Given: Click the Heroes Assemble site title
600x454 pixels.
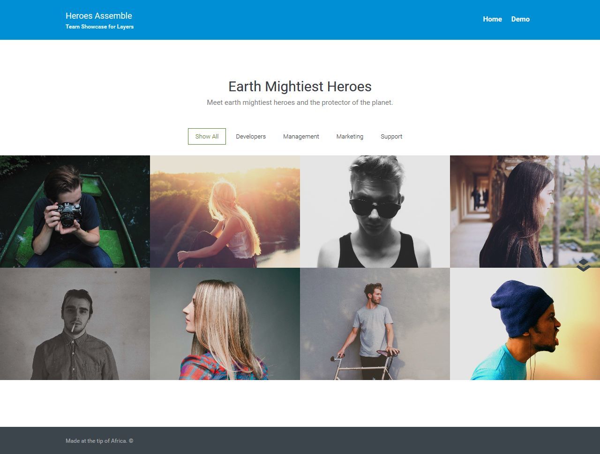Looking at the screenshot, I should tap(99, 16).
